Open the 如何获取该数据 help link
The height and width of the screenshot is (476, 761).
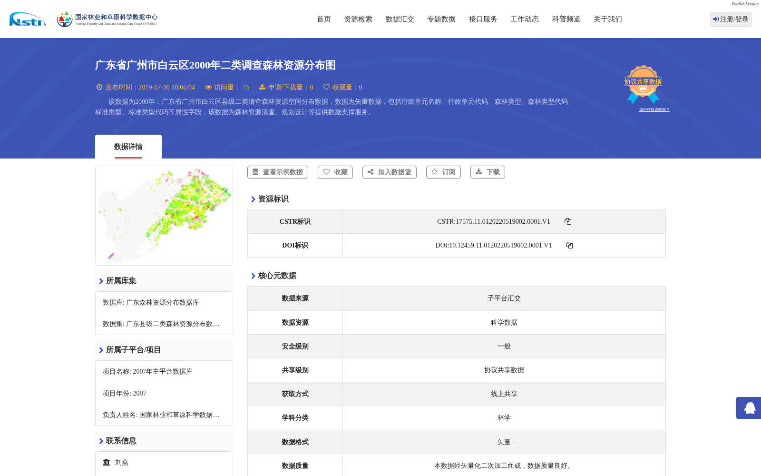pyautogui.click(x=654, y=110)
